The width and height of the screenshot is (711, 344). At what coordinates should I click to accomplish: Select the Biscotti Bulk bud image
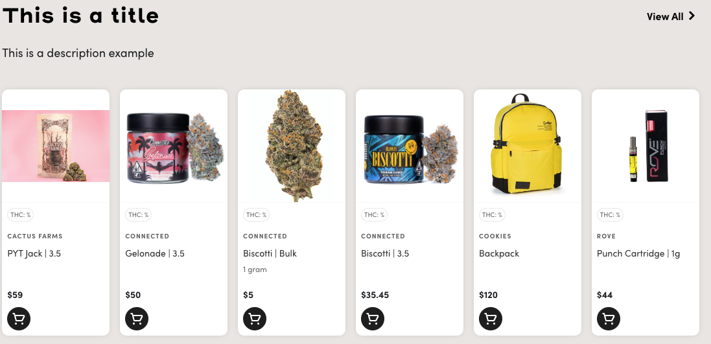[292, 146]
